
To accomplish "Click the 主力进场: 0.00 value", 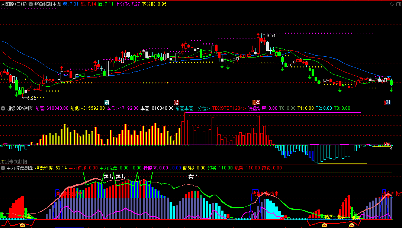I will tap(83, 168).
